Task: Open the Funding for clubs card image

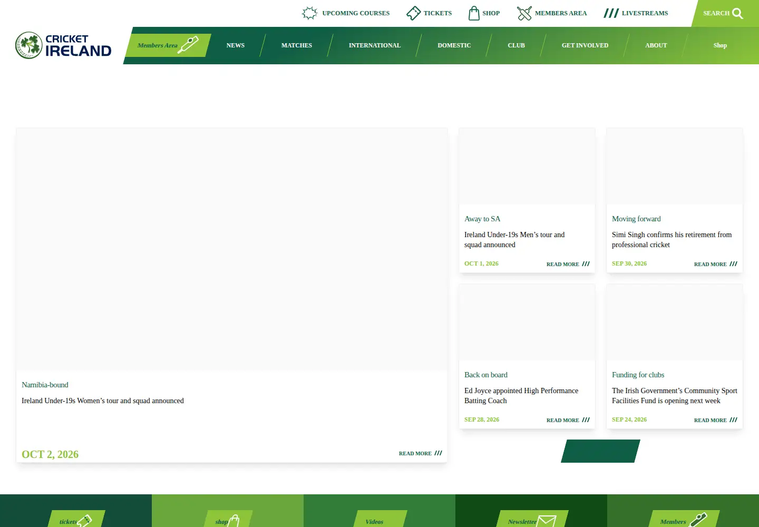Action: 675,322
